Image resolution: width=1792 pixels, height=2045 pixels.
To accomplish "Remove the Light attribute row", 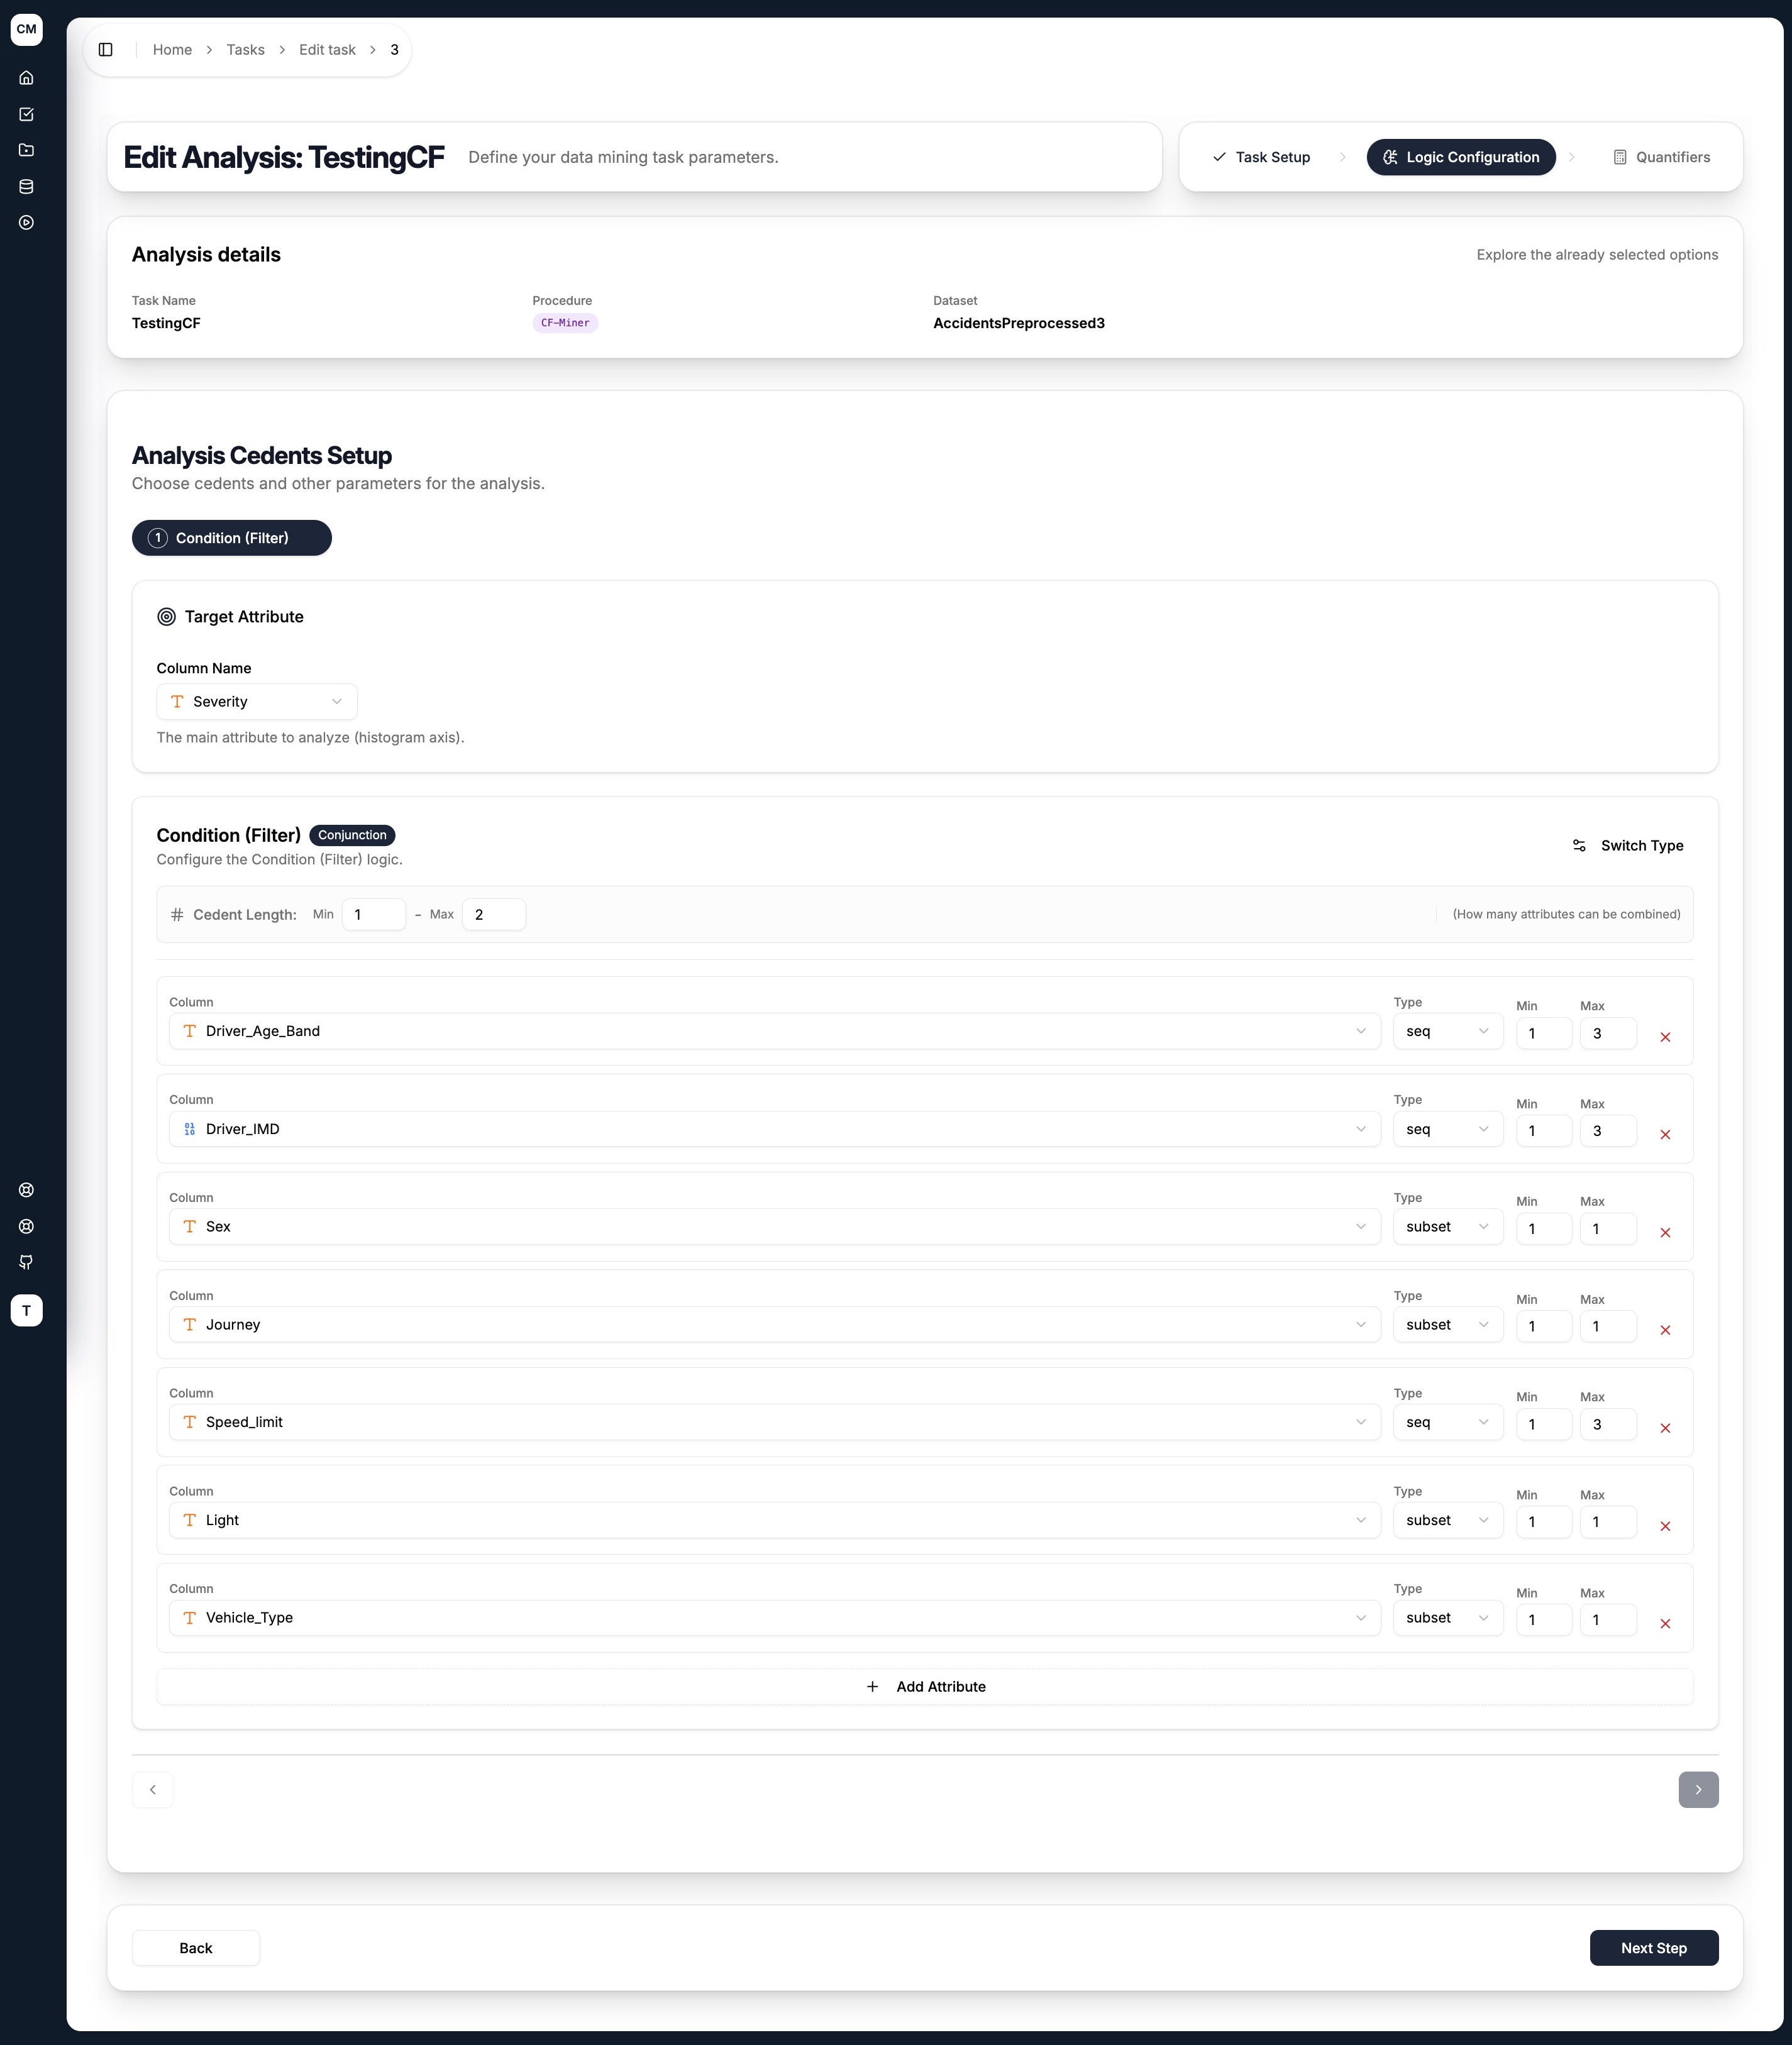I will click(x=1665, y=1526).
